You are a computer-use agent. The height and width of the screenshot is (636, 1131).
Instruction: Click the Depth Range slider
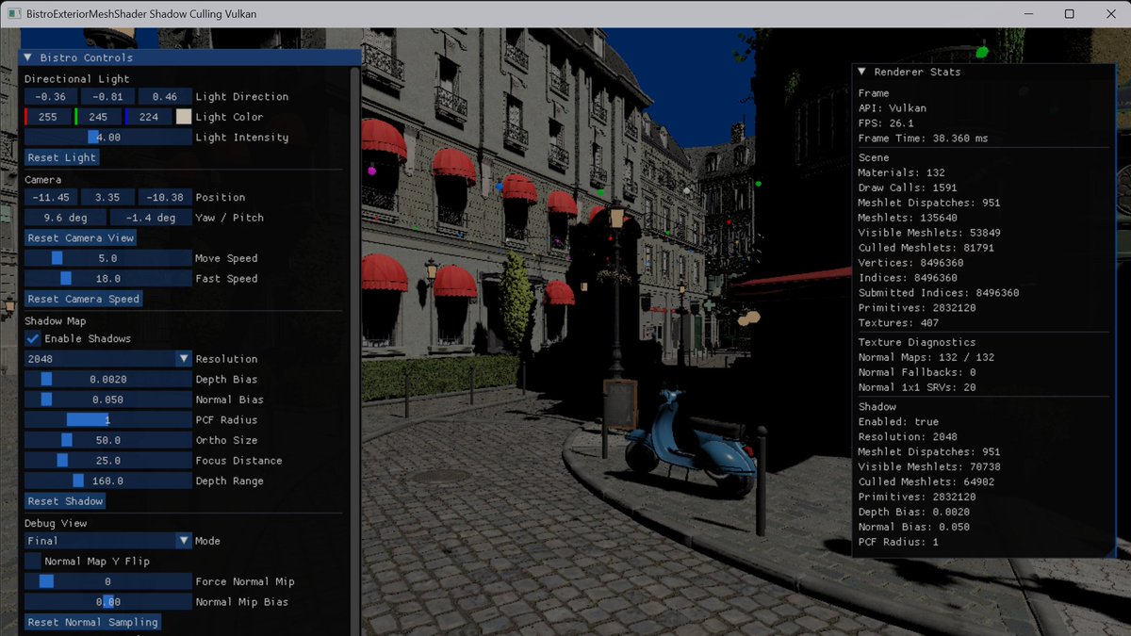108,481
